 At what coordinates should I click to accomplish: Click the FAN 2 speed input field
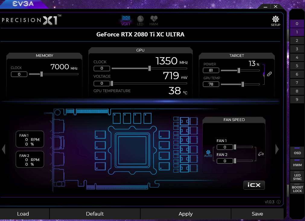click(x=225, y=161)
